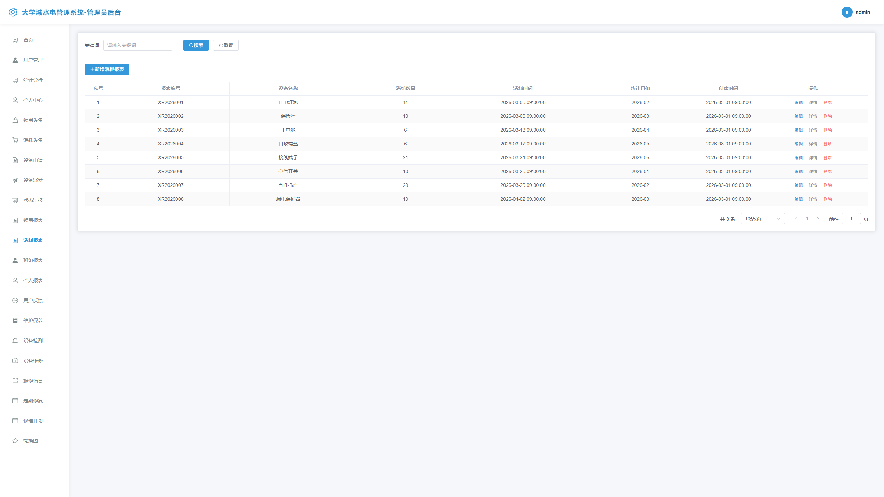Image resolution: width=884 pixels, height=497 pixels.
Task: Open 领用报表 menu item
Action: (34, 220)
